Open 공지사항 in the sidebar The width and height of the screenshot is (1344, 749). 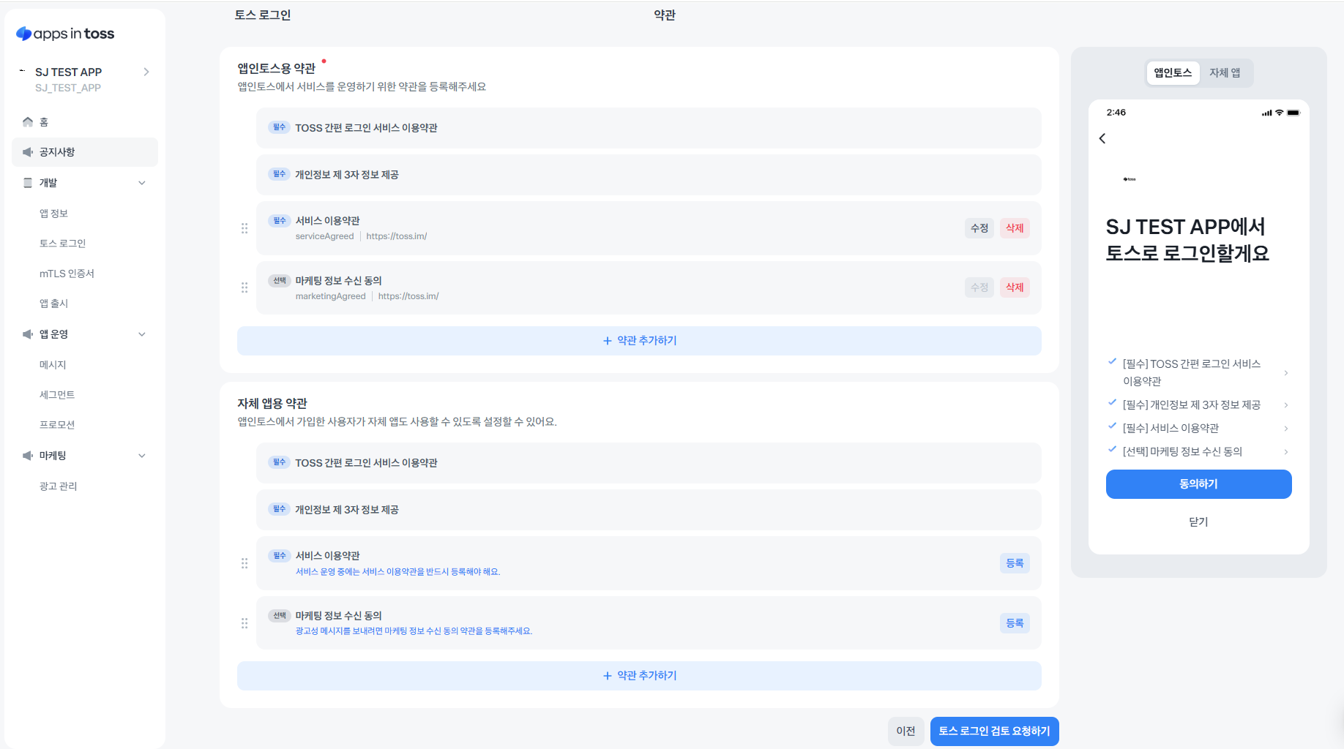tap(85, 152)
